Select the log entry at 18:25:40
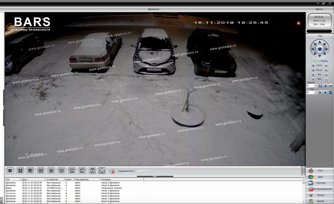 [153, 191]
